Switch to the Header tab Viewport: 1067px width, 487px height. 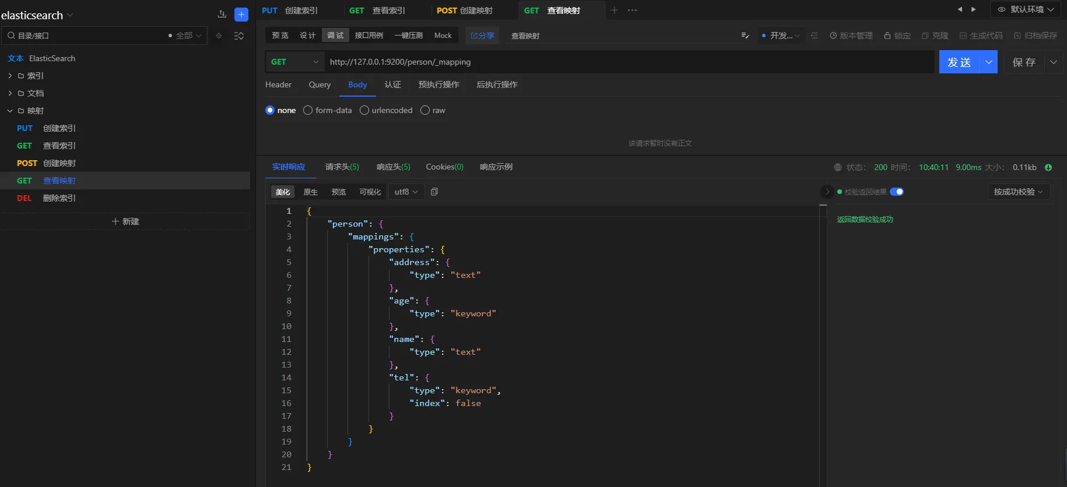point(278,84)
